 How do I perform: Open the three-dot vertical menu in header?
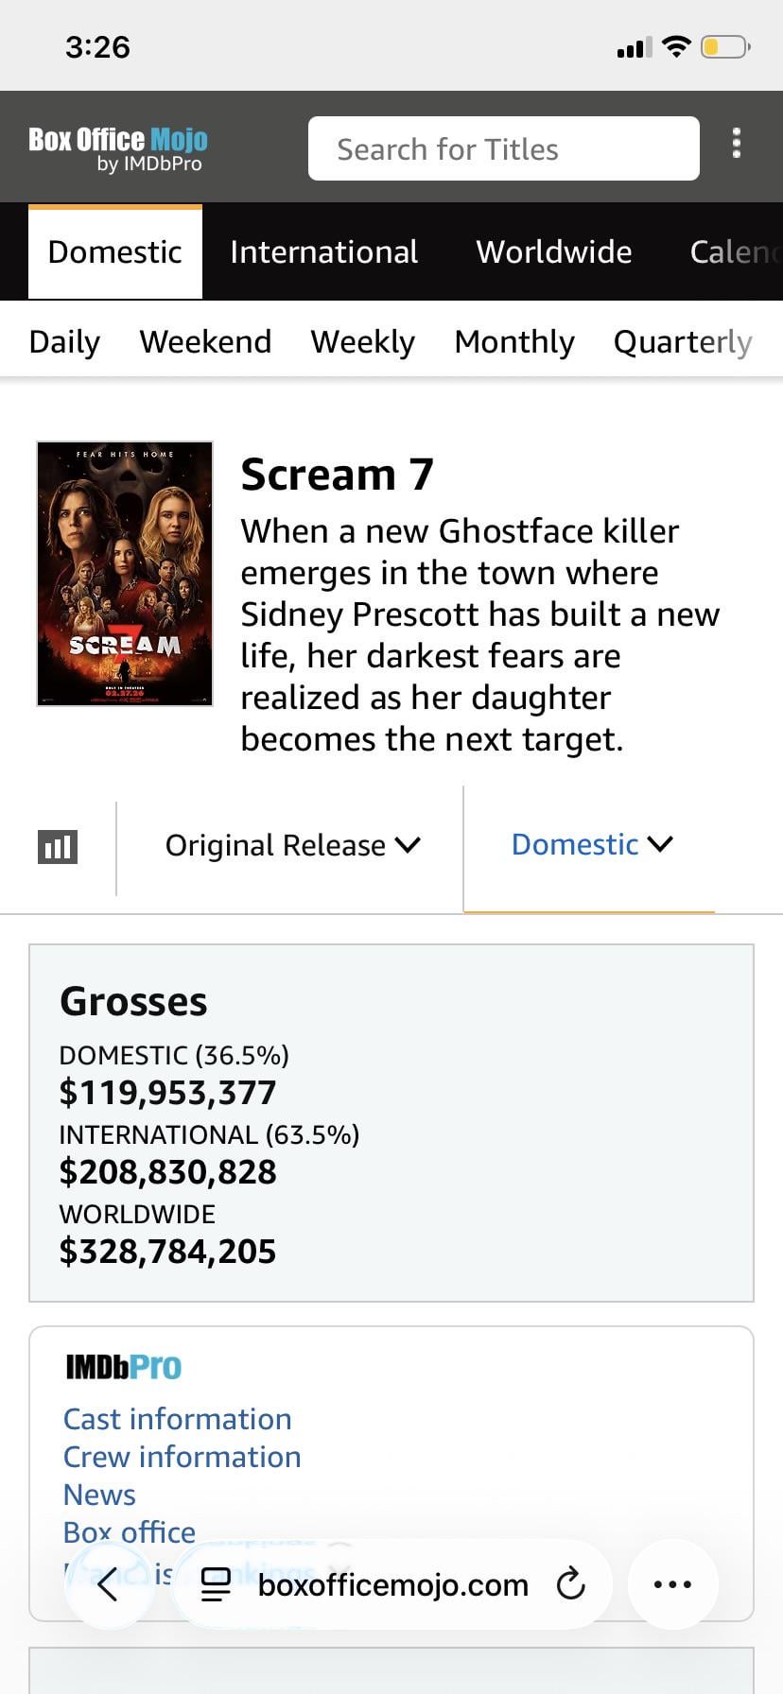click(736, 144)
